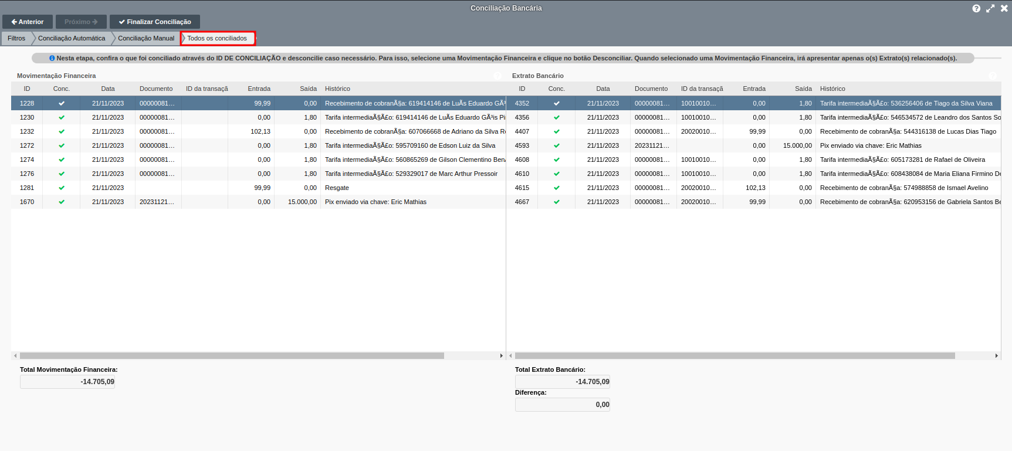This screenshot has width=1012, height=451.
Task: Click conciliation checkmark for movement 1274
Action: point(62,160)
